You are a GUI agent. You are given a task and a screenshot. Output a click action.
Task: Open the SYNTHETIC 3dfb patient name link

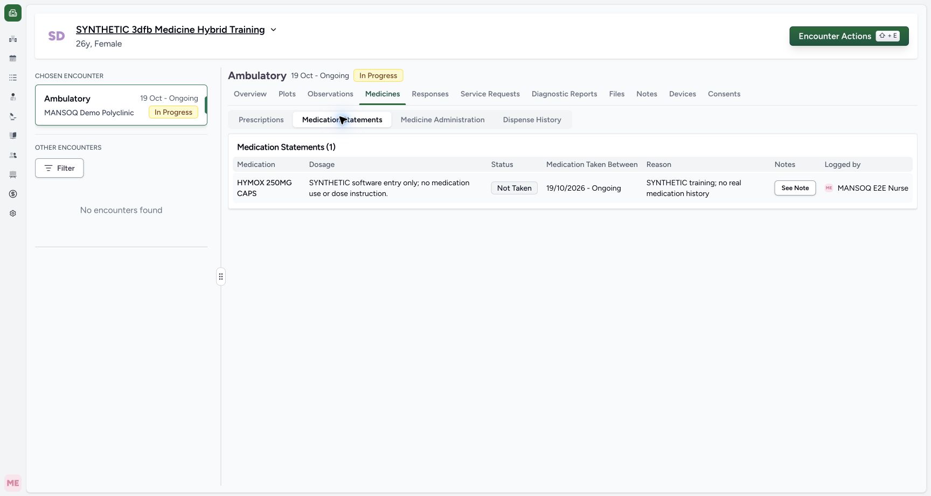[170, 30]
